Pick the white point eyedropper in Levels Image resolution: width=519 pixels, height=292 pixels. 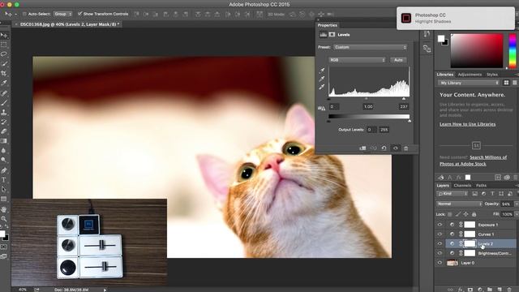pyautogui.click(x=322, y=87)
